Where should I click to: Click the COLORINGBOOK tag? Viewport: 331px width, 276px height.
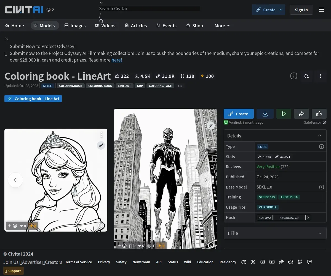71,86
